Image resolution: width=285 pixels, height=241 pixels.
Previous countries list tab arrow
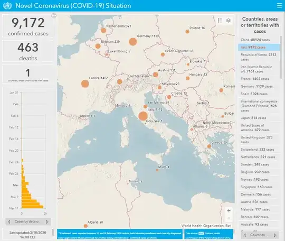245,235
